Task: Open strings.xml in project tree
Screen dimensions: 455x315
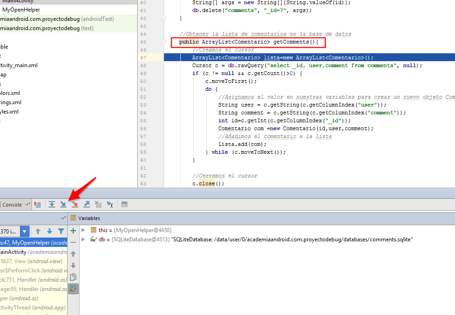Action: (11, 102)
